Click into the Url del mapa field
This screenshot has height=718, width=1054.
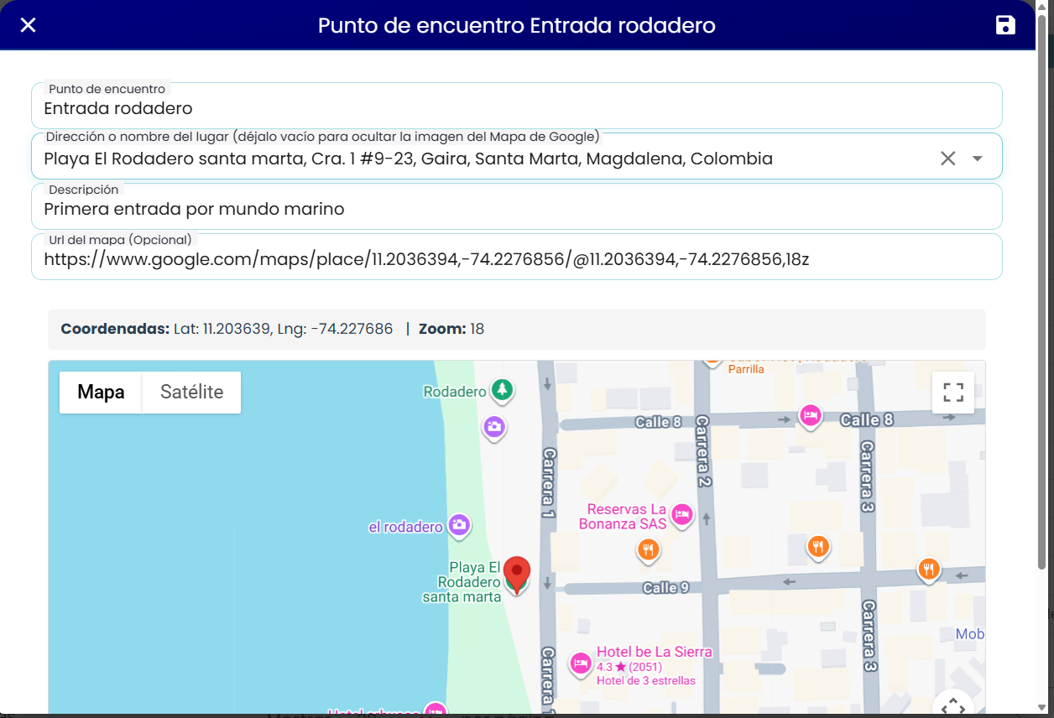pos(517,258)
